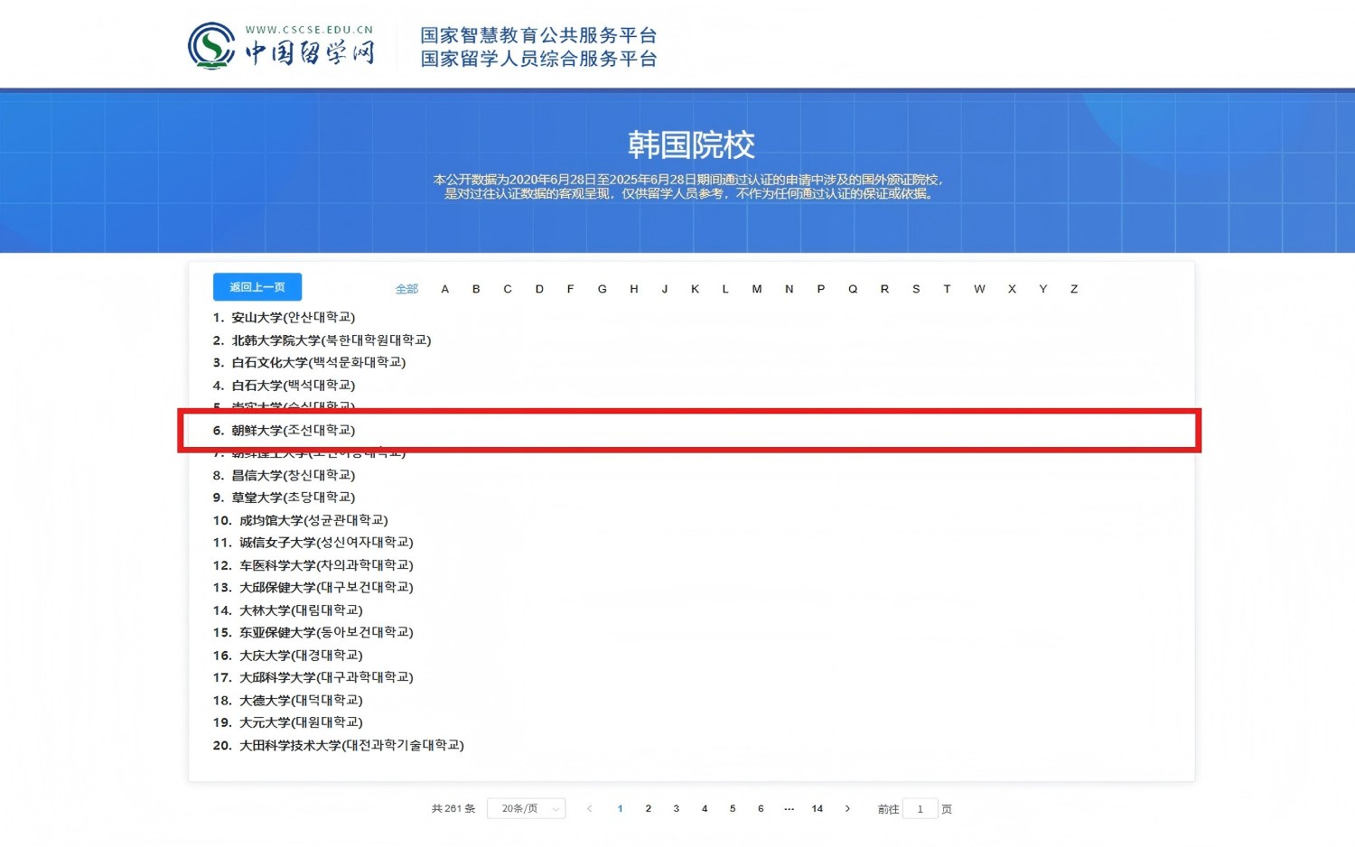This screenshot has height=847, width=1355.
Task: Go to page 5 of results
Action: tap(733, 809)
